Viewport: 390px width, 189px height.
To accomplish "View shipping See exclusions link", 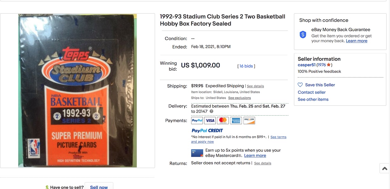I will pos(239,98).
